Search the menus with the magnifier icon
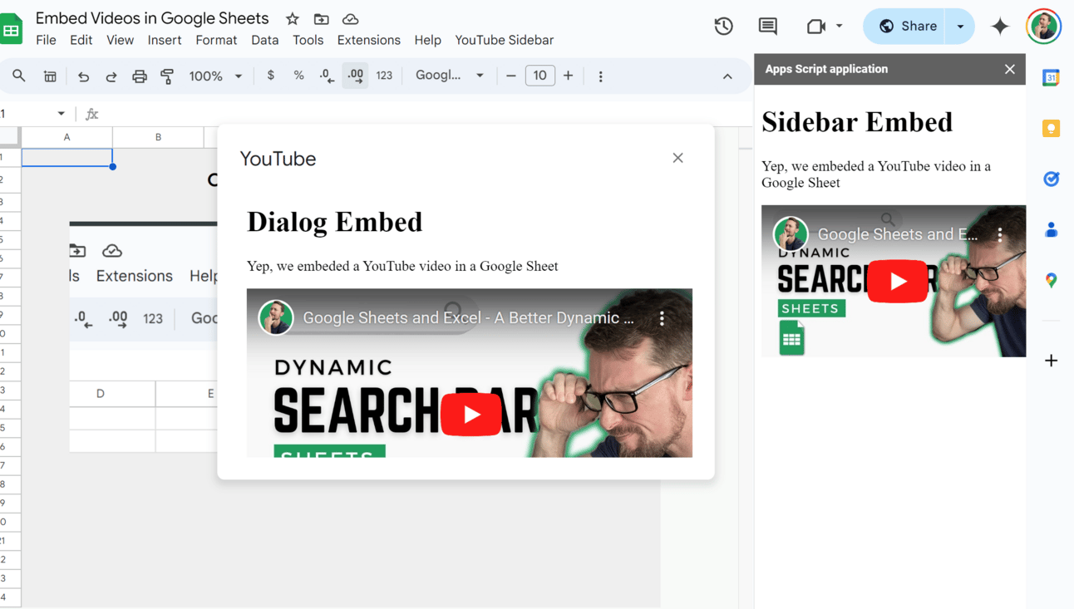This screenshot has height=609, width=1074. 18,76
